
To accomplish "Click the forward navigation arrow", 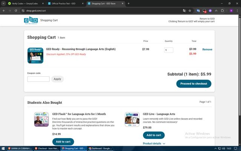I will 10,11.
